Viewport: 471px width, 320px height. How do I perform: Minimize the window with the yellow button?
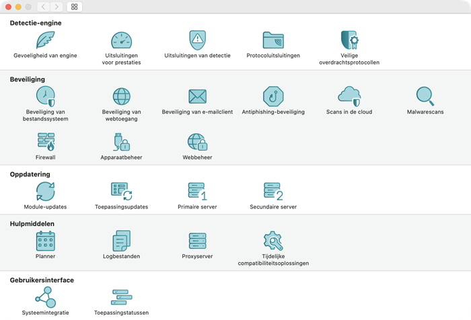(18, 7)
